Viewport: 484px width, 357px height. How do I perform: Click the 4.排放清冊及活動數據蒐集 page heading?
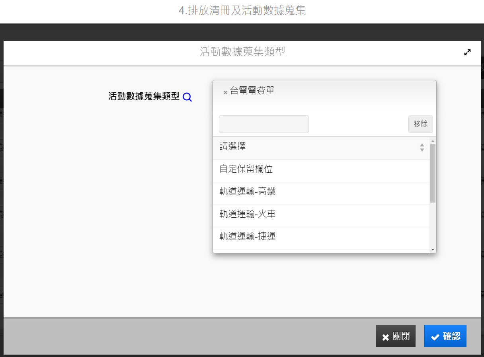(242, 11)
